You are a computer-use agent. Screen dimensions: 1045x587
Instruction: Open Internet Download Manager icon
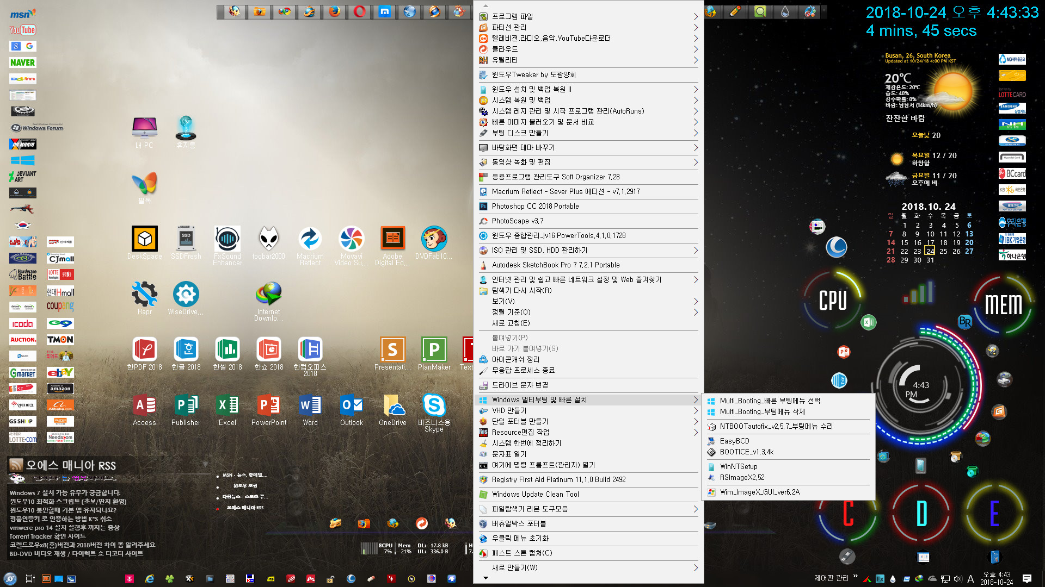pos(269,301)
